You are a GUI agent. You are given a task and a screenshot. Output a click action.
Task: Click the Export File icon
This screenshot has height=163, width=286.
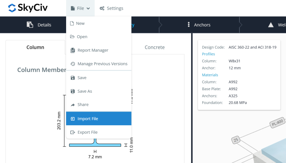(73, 132)
